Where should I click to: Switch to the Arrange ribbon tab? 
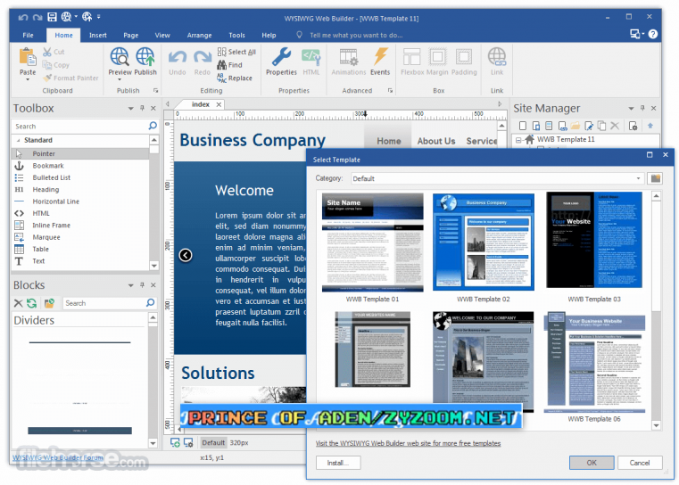[199, 36]
